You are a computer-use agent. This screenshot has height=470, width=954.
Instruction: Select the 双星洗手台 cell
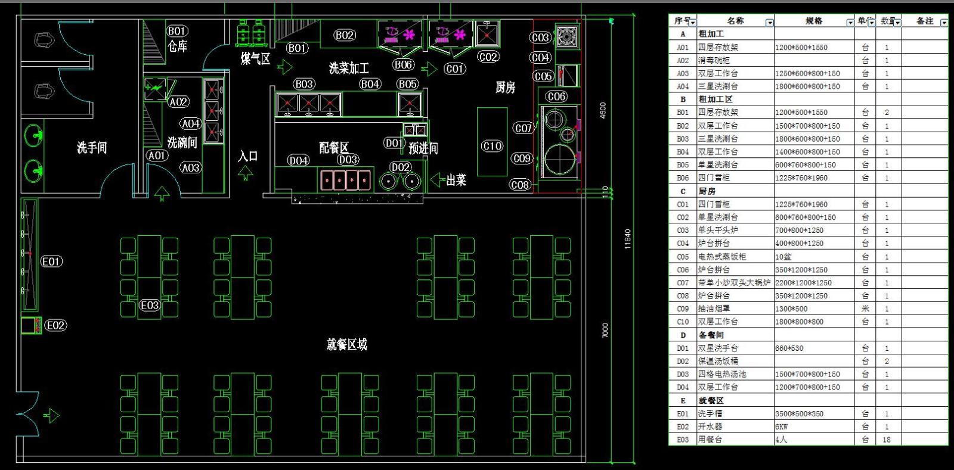(736, 348)
